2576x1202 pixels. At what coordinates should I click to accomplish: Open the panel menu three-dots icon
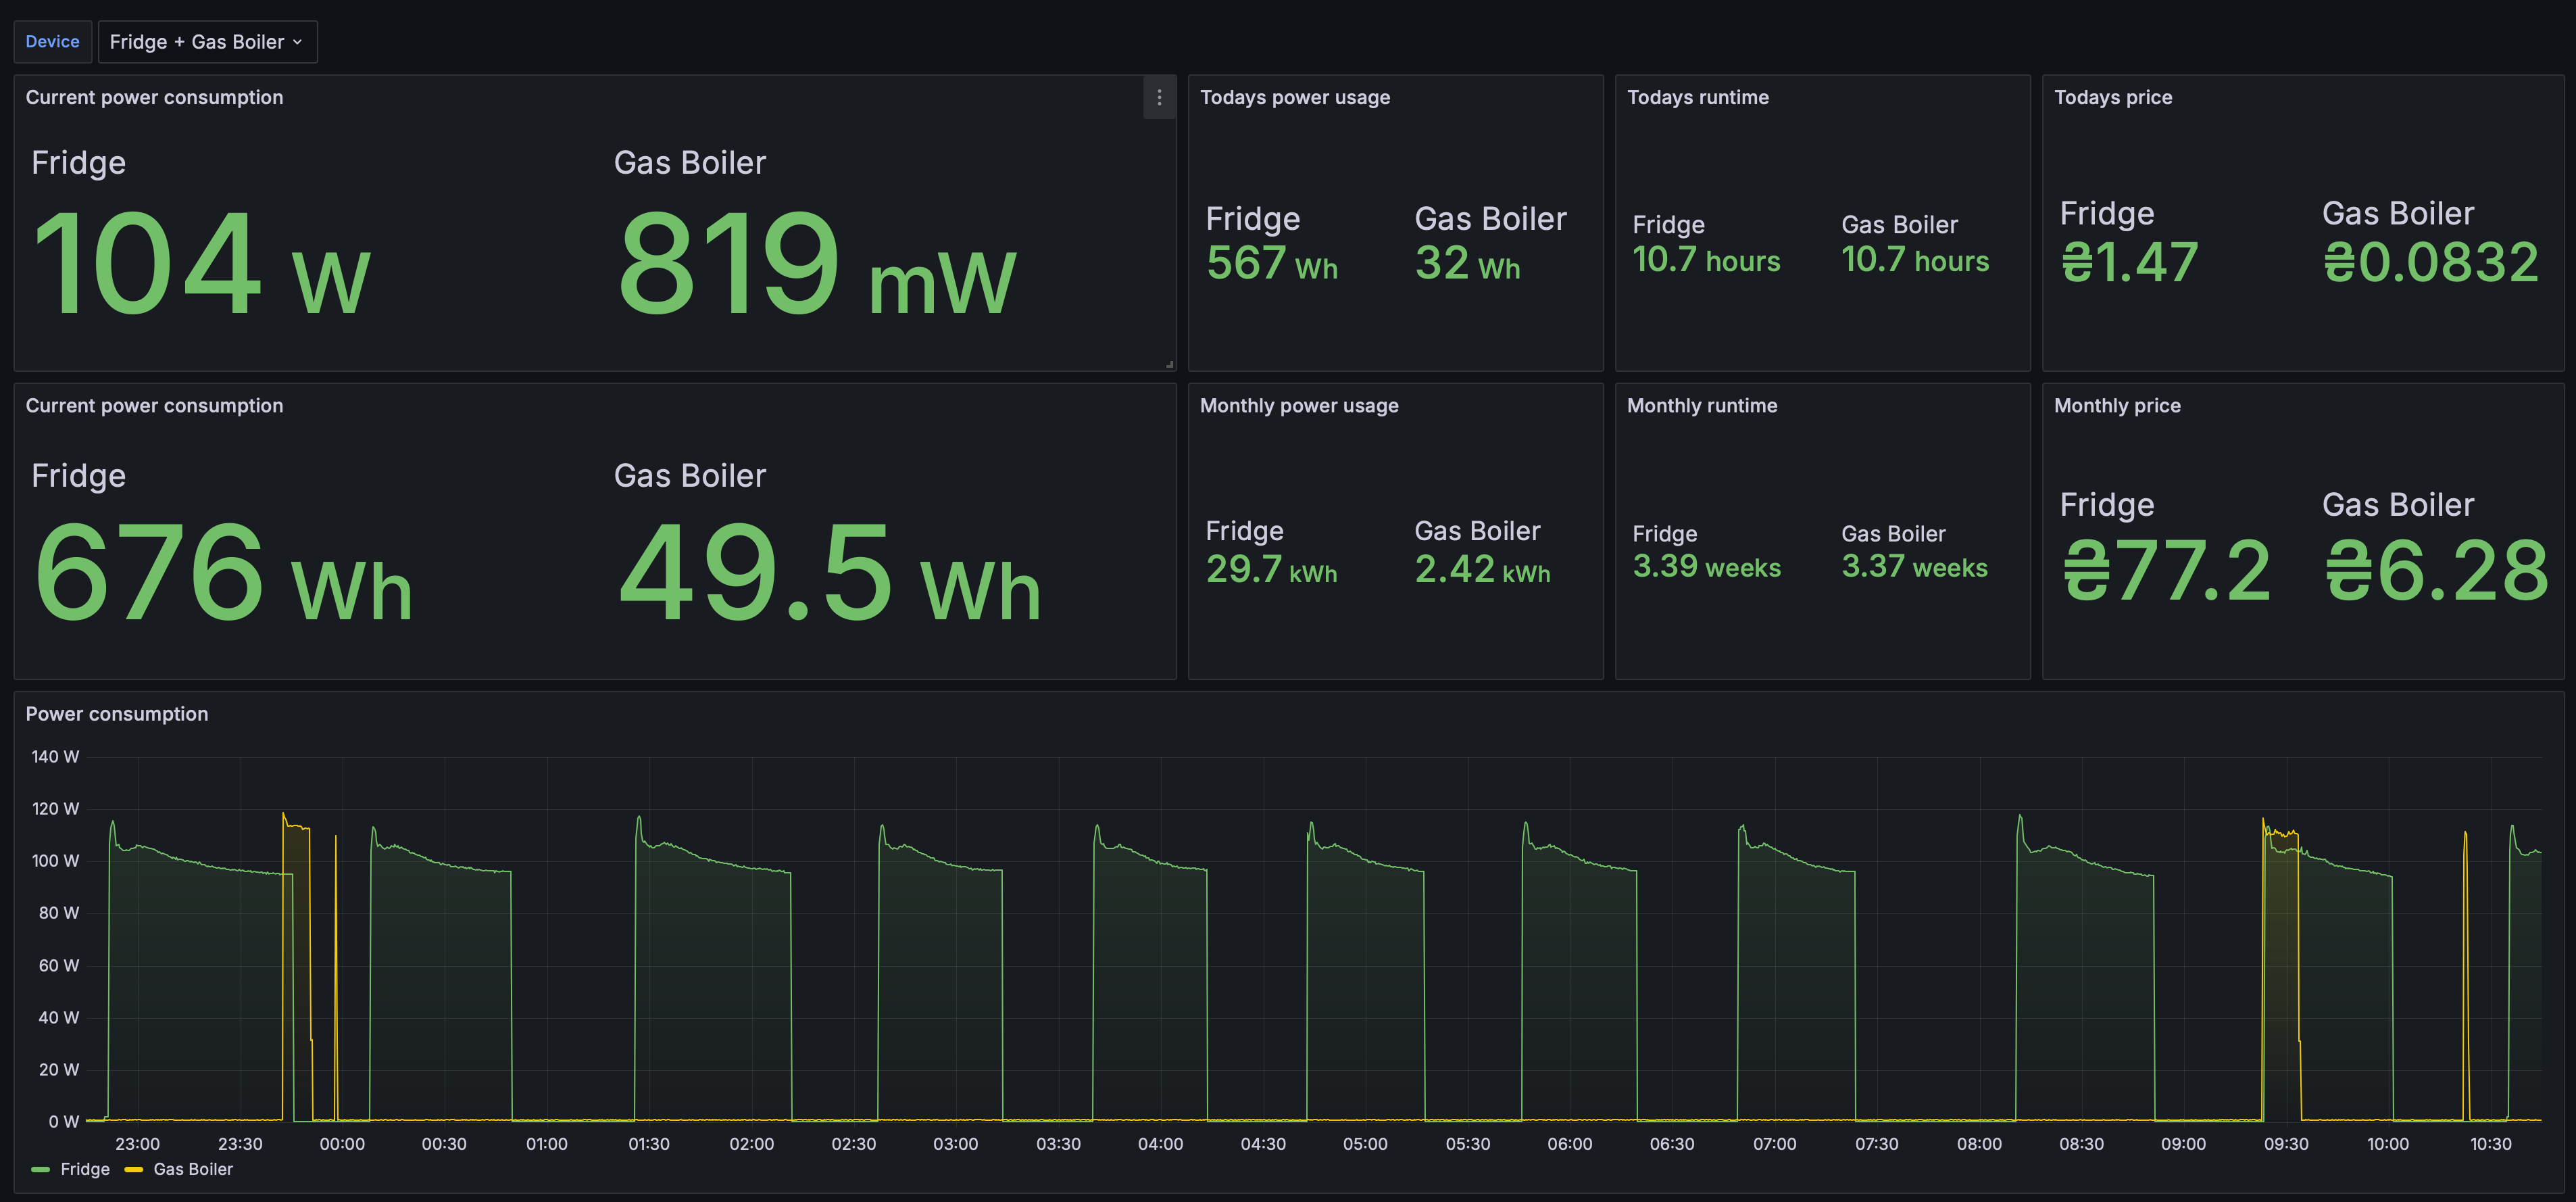coord(1159,98)
